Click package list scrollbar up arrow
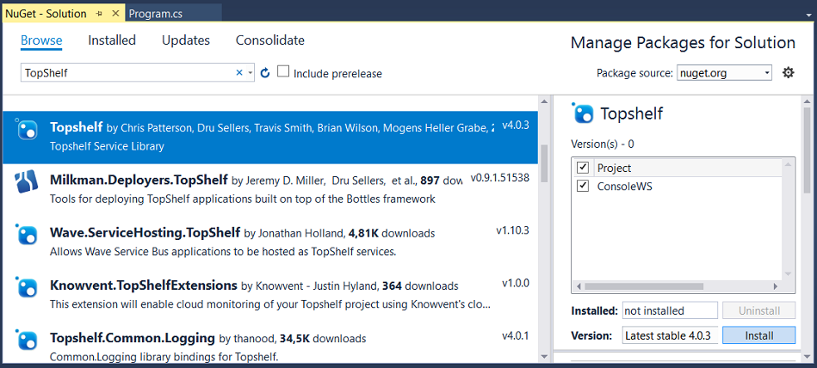Image resolution: width=817 pixels, height=368 pixels. coord(544,102)
